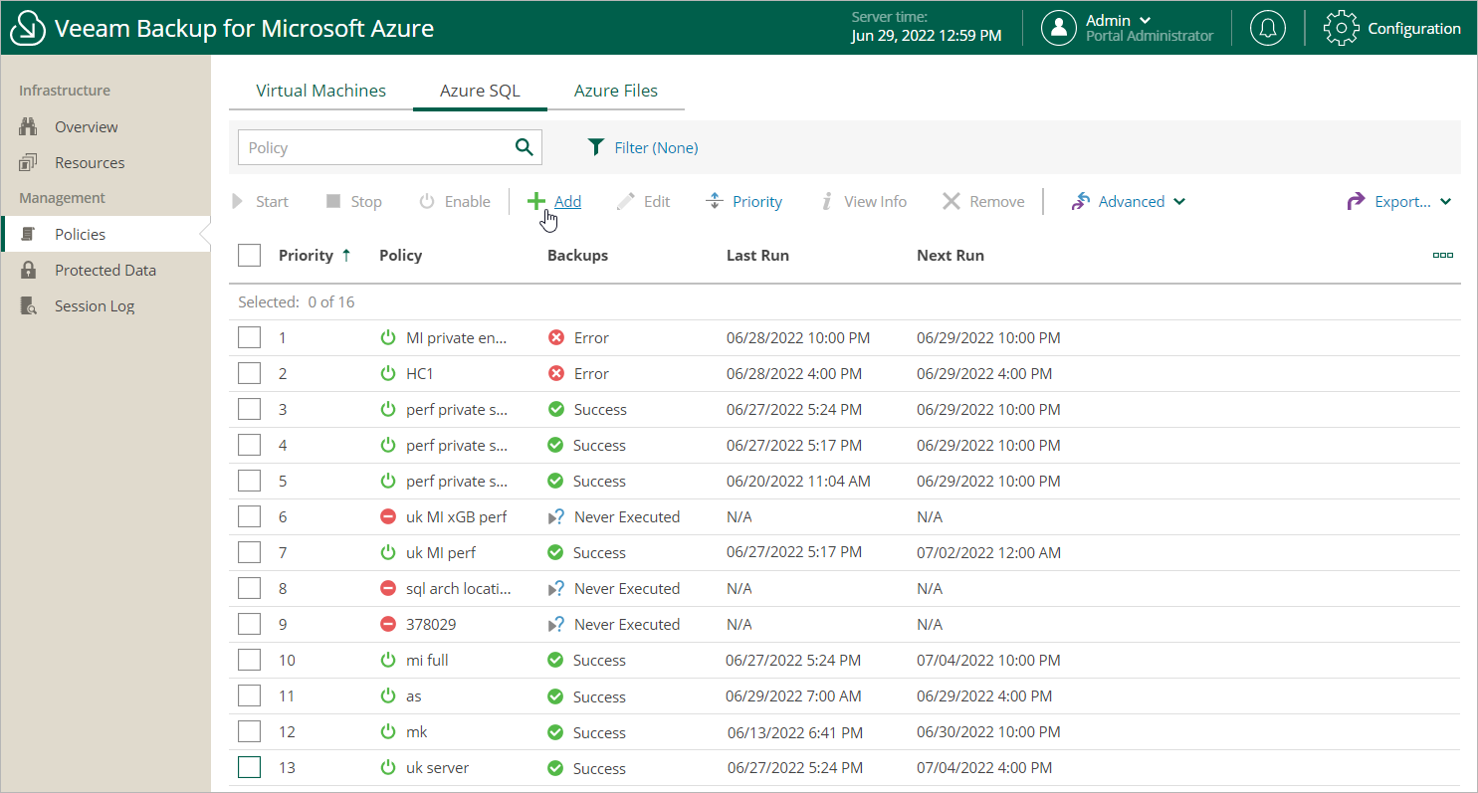Click Resources sidebar icon

(28, 162)
